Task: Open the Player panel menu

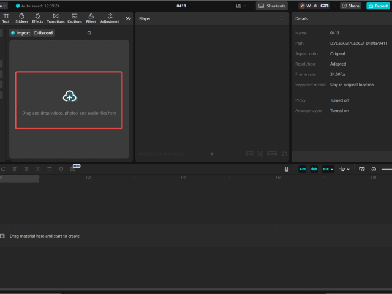Action: (x=282, y=18)
